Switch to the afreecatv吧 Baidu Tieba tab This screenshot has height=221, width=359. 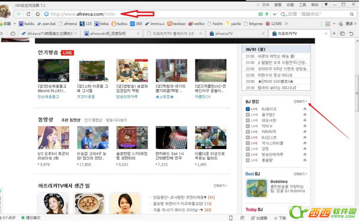[x=111, y=33]
